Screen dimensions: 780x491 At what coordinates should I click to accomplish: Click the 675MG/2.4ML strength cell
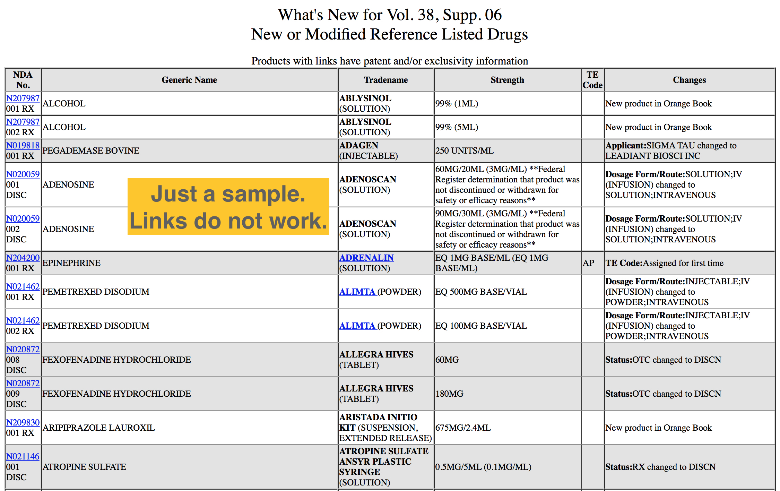[508, 428]
